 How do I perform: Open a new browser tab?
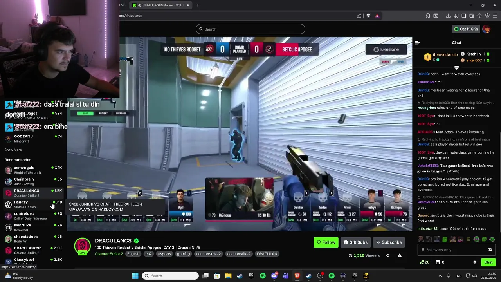coord(198,5)
